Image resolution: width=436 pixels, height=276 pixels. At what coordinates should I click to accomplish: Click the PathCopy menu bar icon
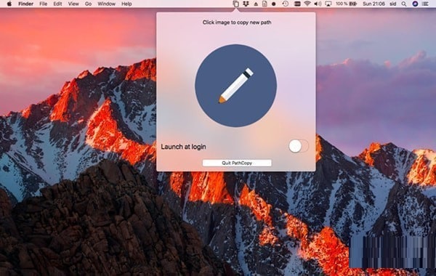[x=235, y=4]
